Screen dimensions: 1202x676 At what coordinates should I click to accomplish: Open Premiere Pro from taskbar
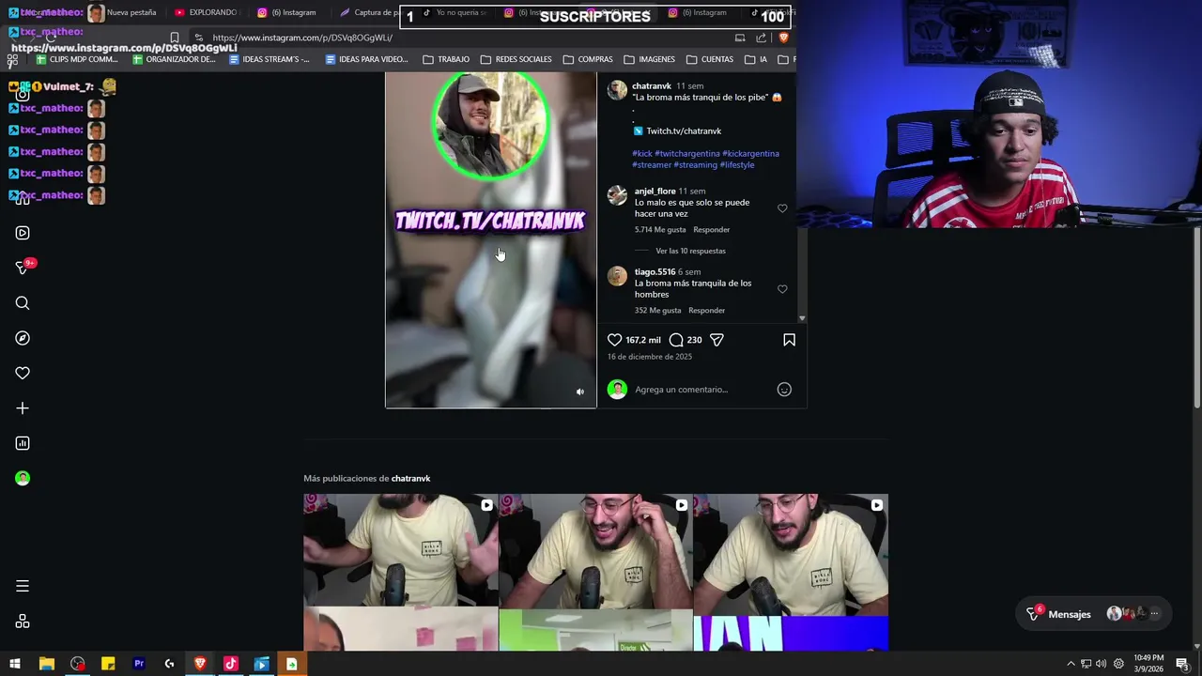pos(139,664)
